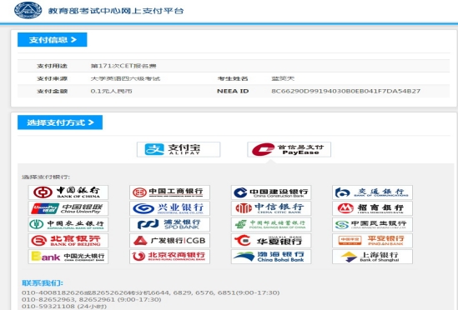Screen dimensions: 458x310
Task: Select the Bank of Communications logo
Action: [372, 192]
